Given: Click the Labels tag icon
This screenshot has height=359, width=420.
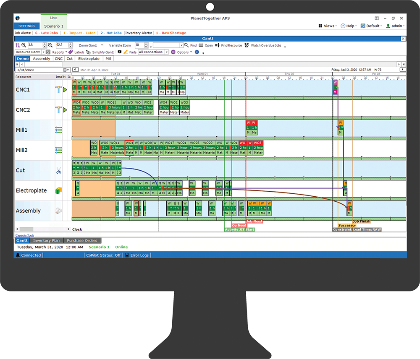Looking at the screenshot, I should (71, 52).
